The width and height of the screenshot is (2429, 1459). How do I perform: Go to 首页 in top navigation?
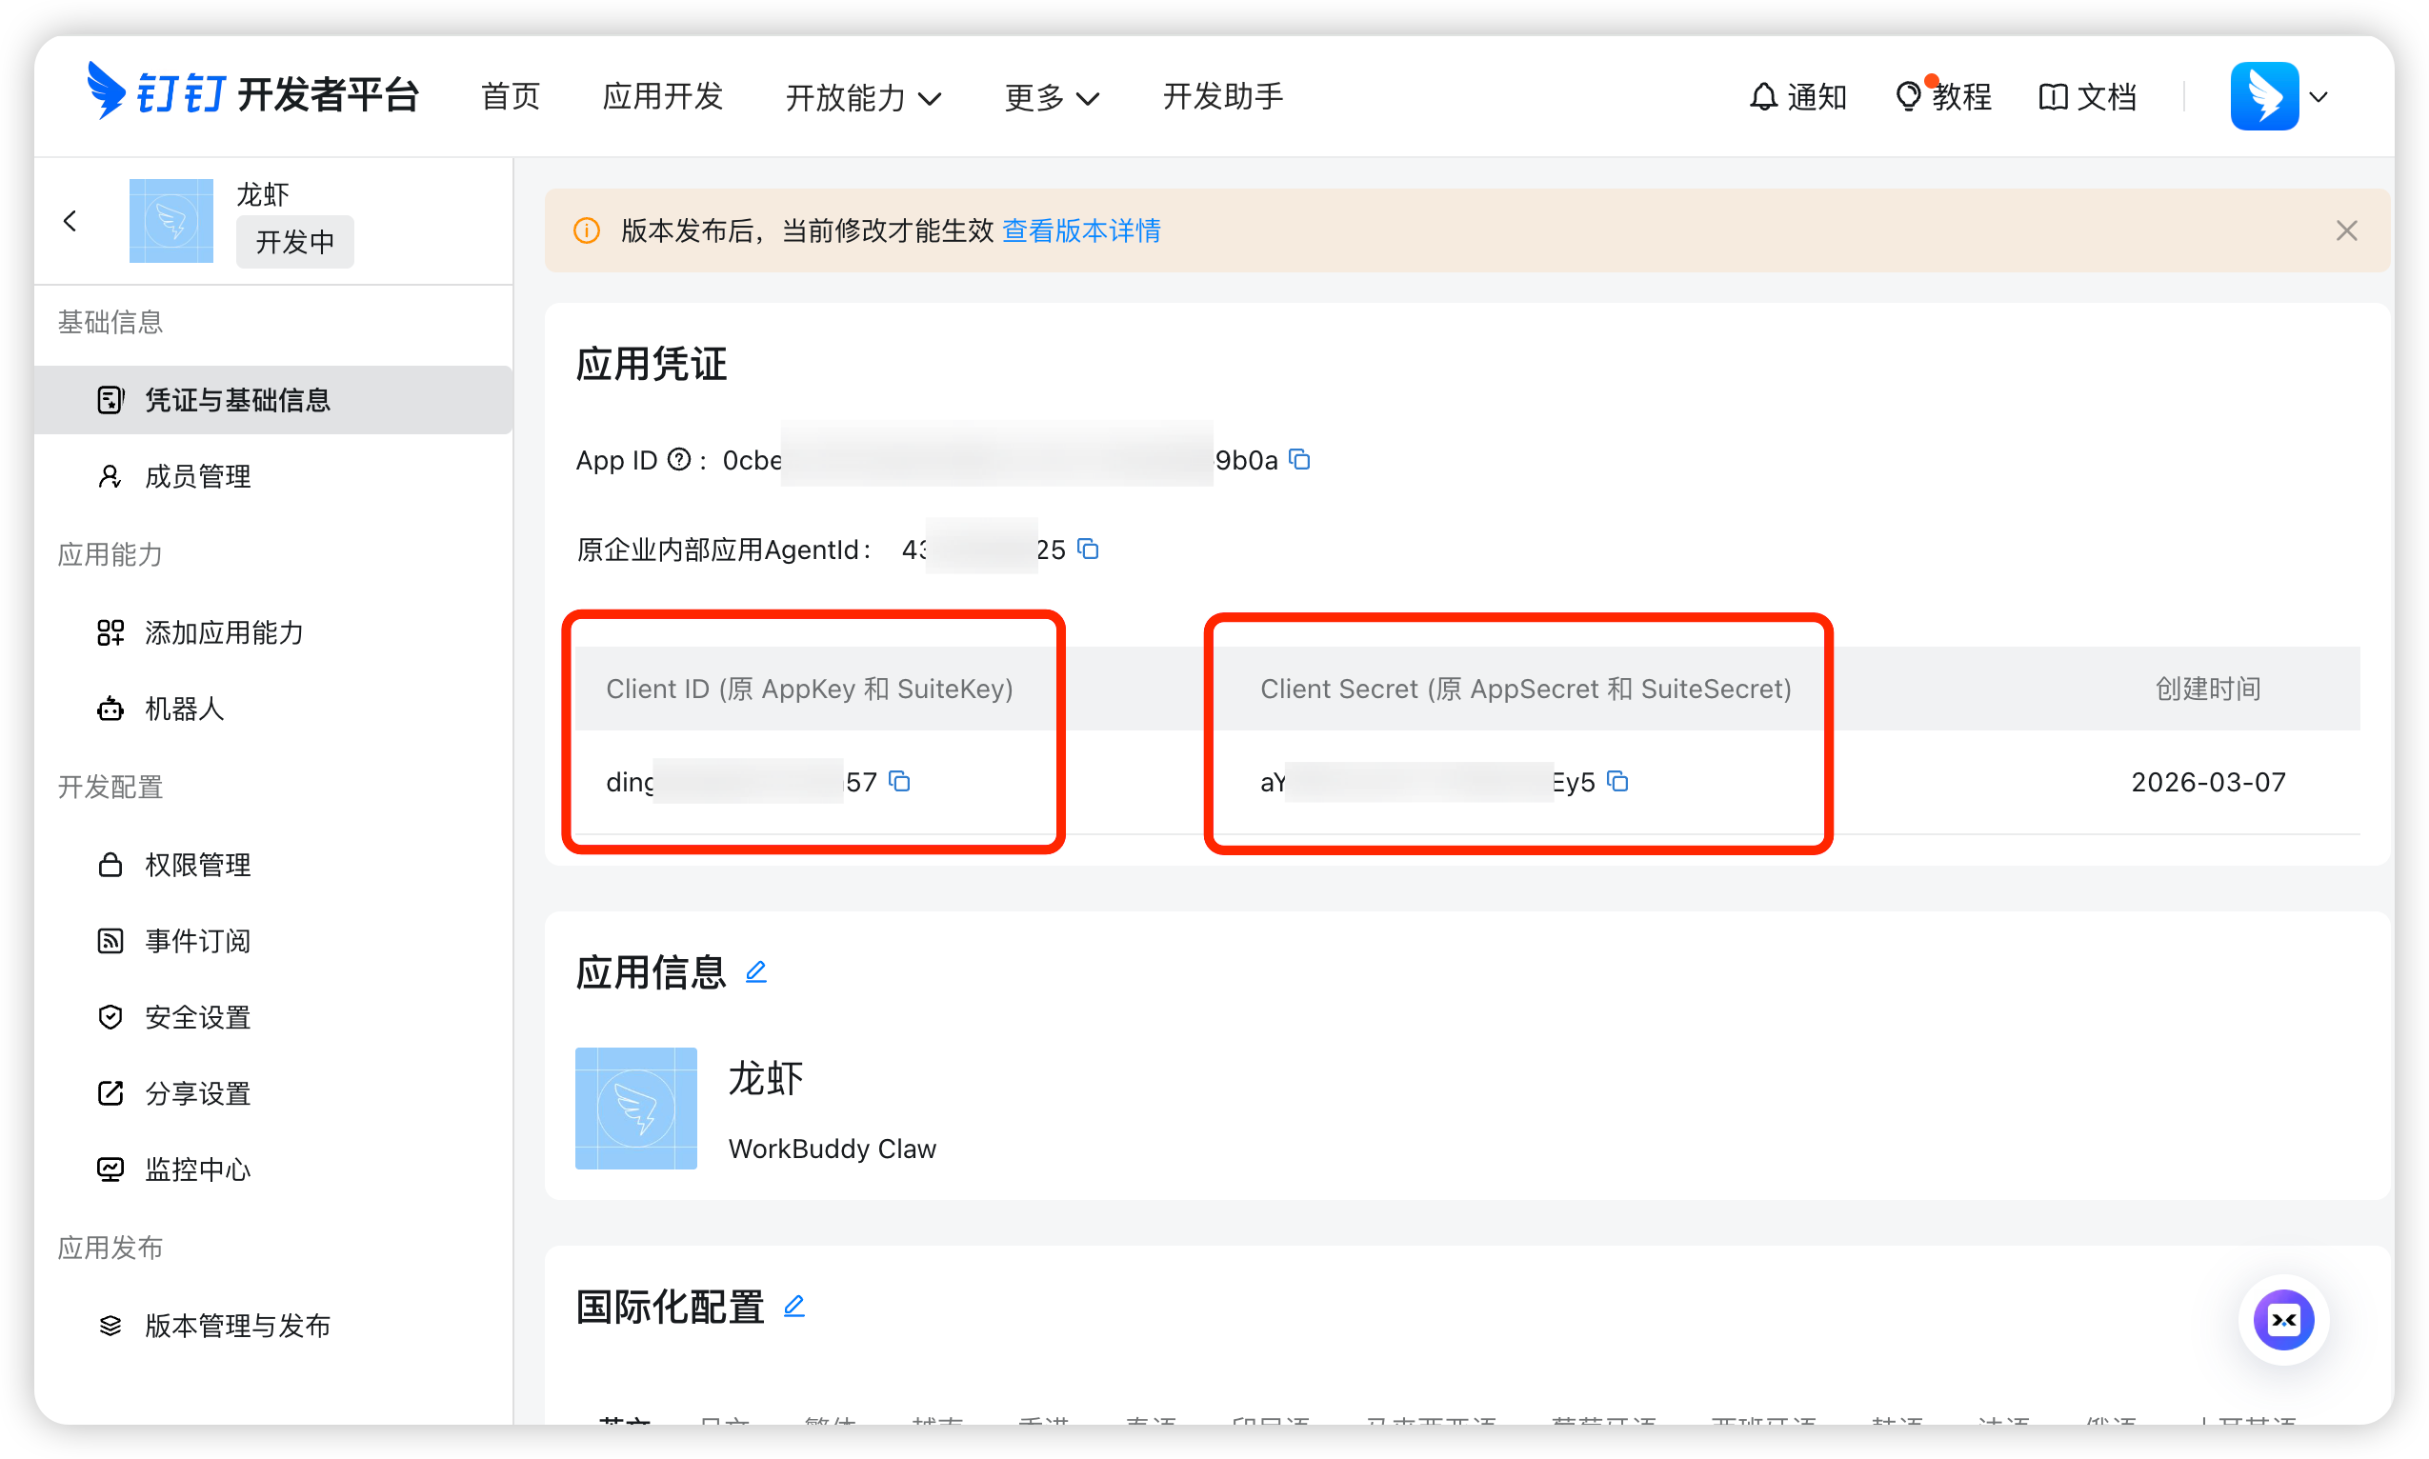click(x=511, y=96)
